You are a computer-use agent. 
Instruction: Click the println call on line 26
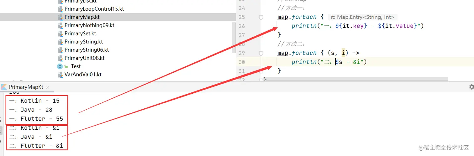tap(304, 26)
